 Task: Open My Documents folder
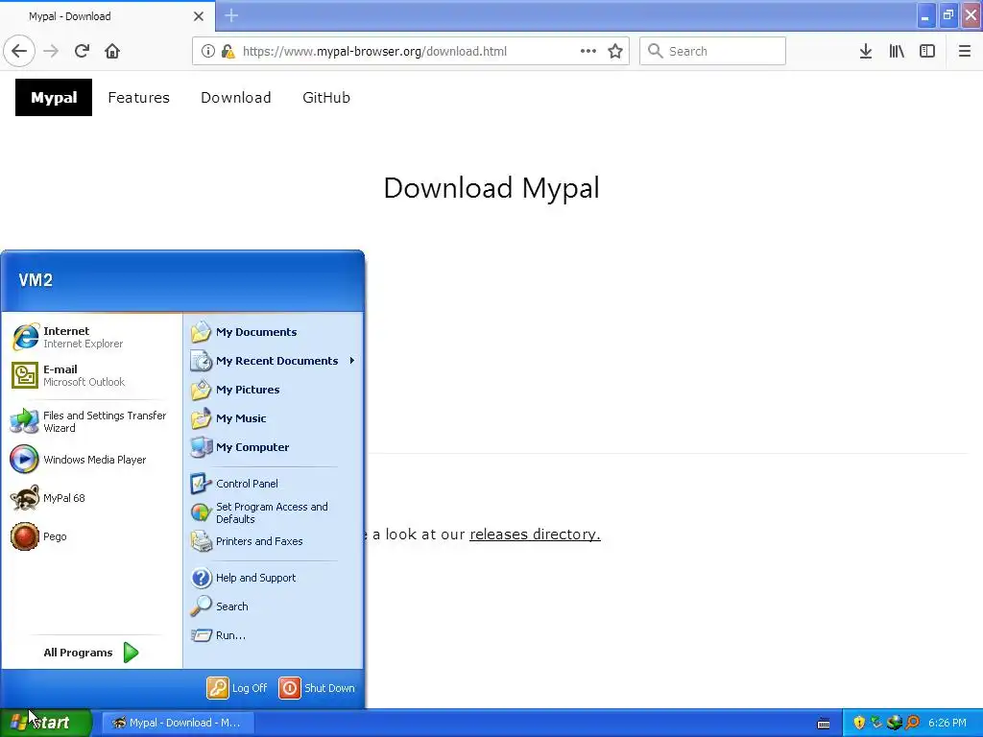tap(274, 332)
